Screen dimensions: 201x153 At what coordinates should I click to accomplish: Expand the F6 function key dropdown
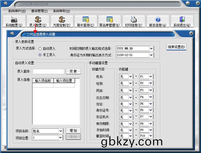(x=151, y=110)
